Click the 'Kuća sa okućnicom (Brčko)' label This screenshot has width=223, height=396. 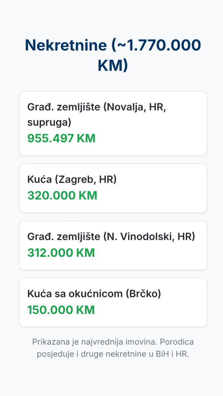94,294
